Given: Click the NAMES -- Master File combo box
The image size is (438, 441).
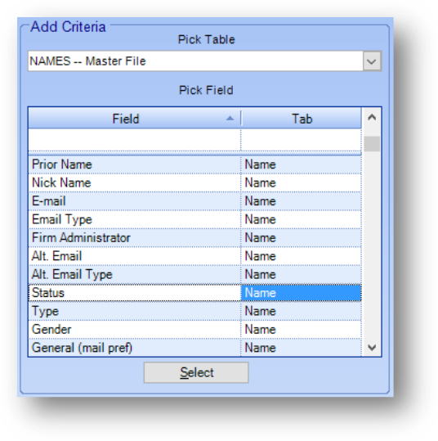Looking at the screenshot, I should (204, 61).
